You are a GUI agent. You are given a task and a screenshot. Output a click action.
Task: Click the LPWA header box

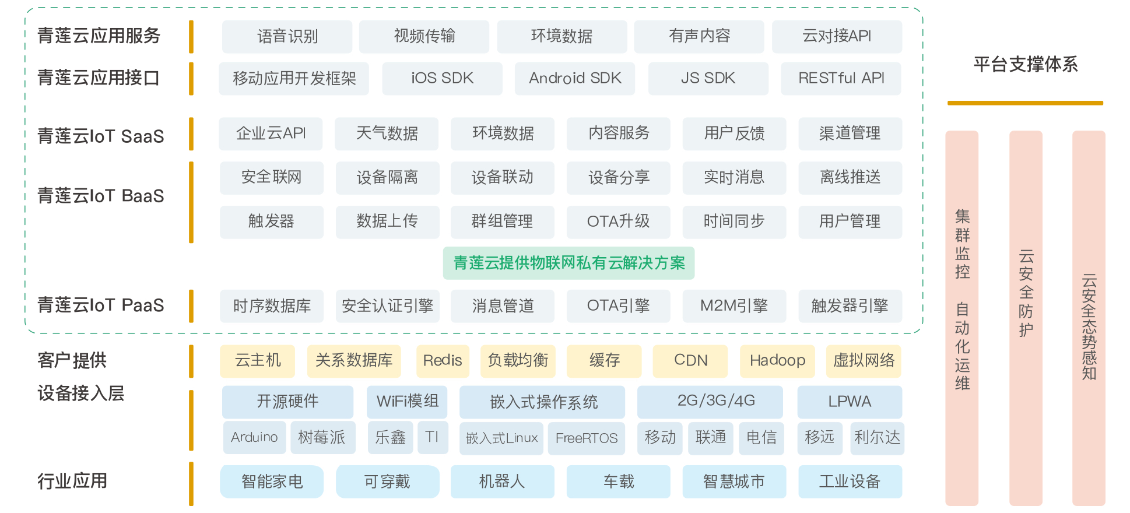pyautogui.click(x=850, y=402)
